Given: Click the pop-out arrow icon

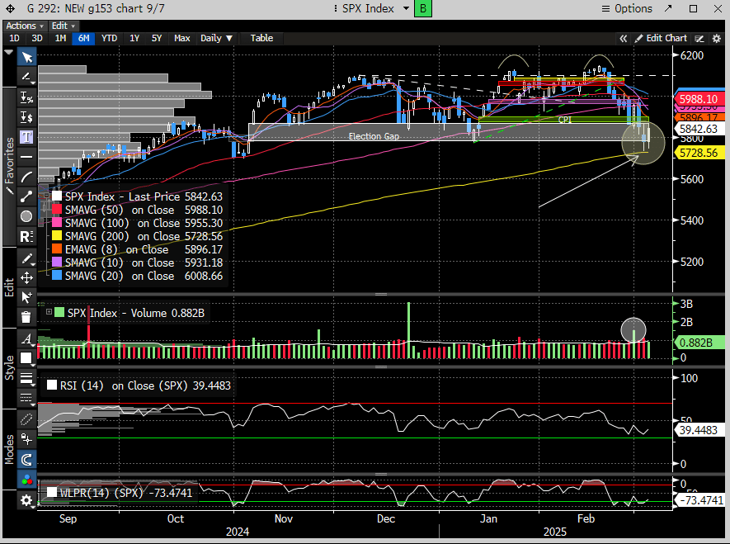Looking at the screenshot, I should tap(668, 8).
